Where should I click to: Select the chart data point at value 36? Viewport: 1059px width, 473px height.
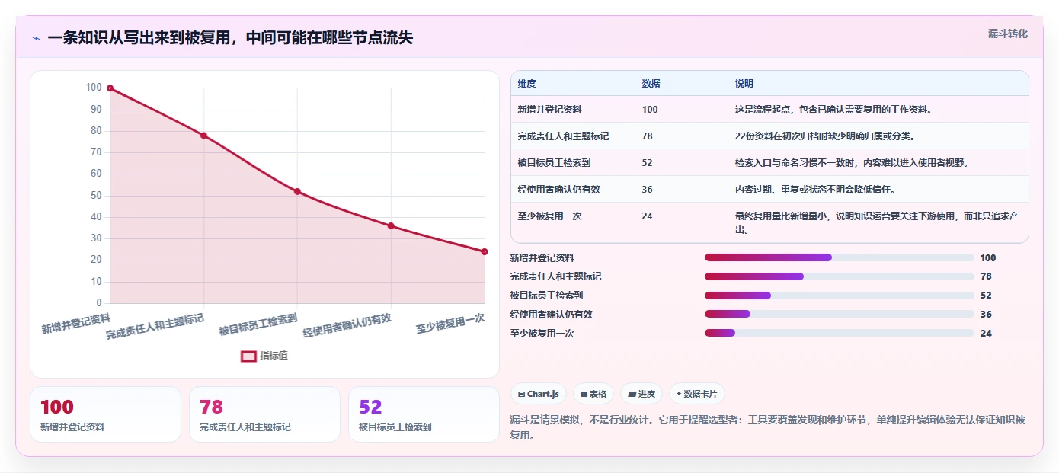point(391,225)
